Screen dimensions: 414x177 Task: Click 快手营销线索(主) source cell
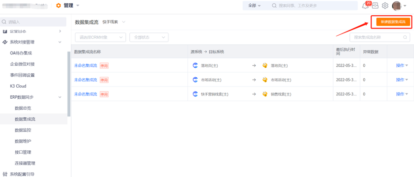click(x=214, y=94)
